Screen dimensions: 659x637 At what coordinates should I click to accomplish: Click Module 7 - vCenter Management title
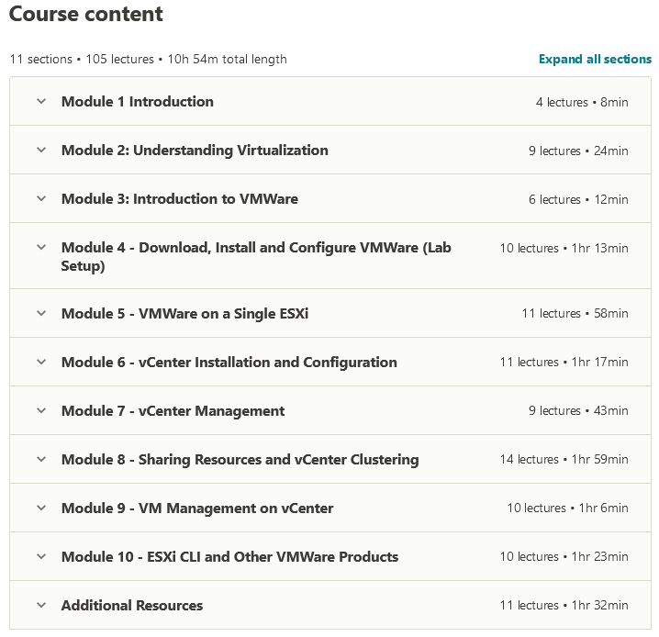pyautogui.click(x=173, y=411)
